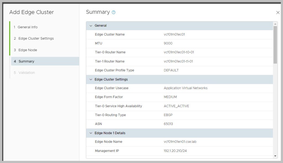
Task: Click the Edge Node Name vcf01m01en01.cse.lab
Action: pyautogui.click(x=180, y=142)
